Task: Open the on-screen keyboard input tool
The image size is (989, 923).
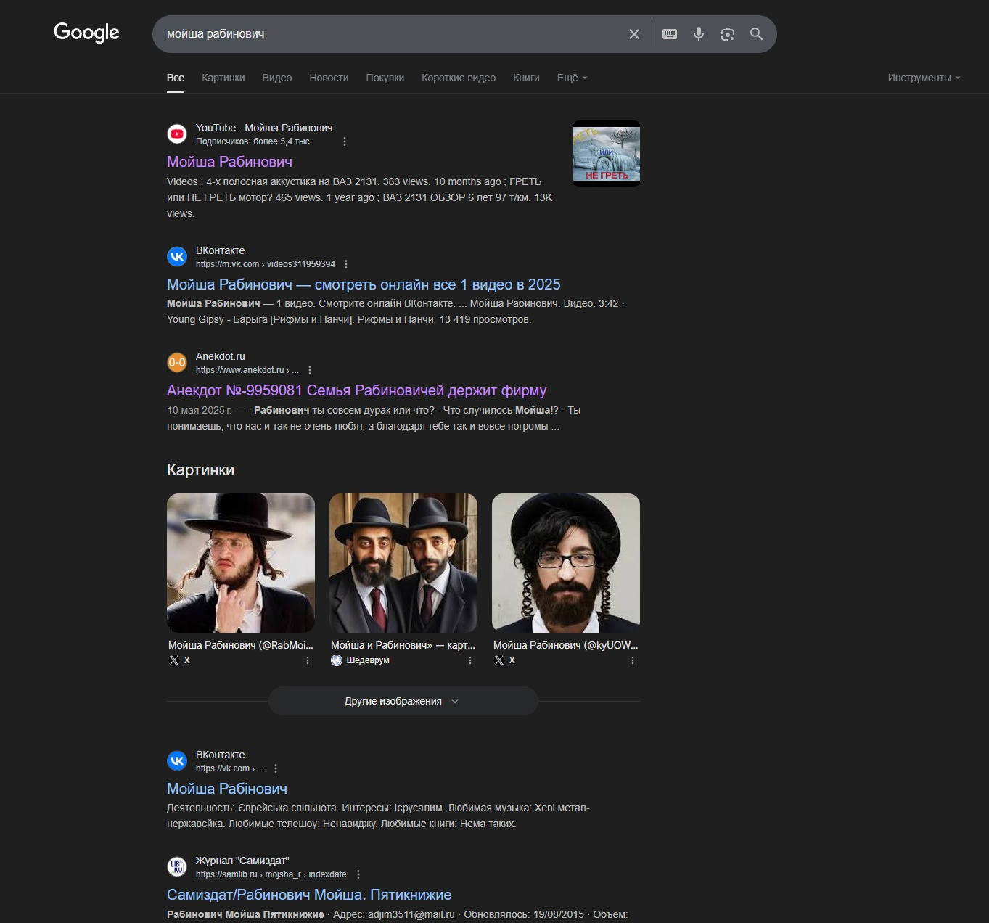Action: 670,34
